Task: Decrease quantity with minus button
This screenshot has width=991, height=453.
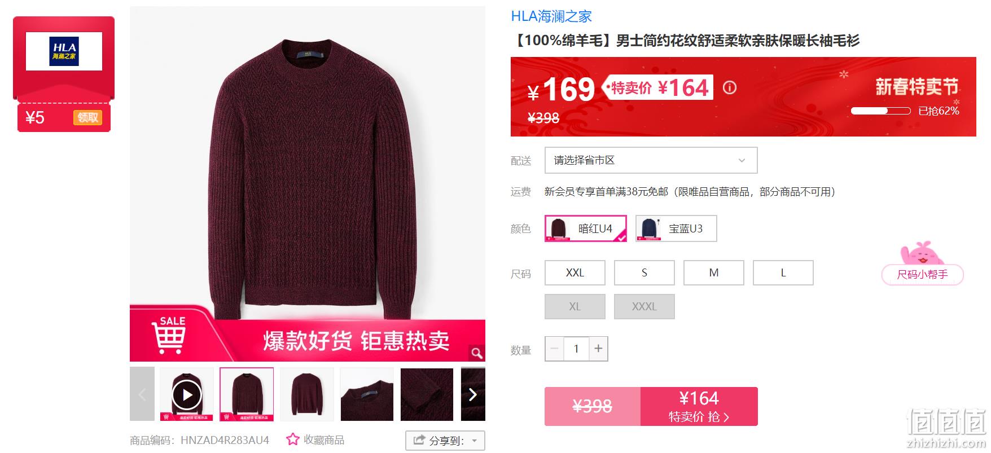Action: coord(554,349)
